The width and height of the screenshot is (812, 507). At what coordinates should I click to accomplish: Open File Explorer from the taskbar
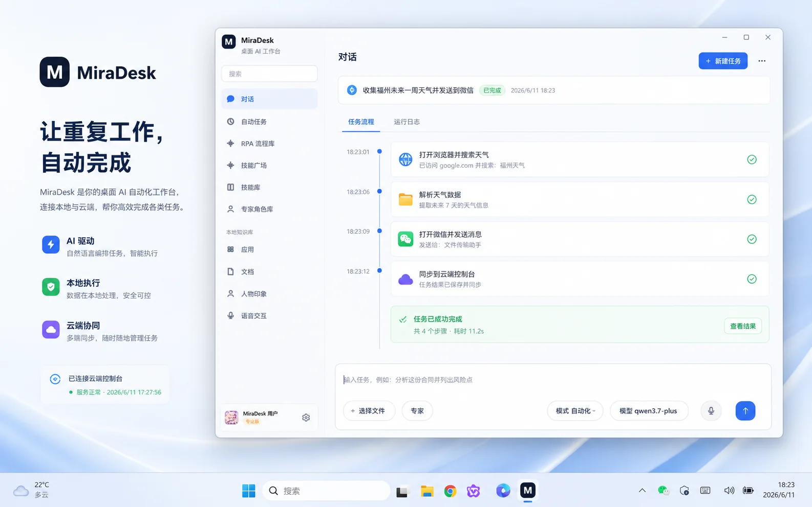(427, 491)
